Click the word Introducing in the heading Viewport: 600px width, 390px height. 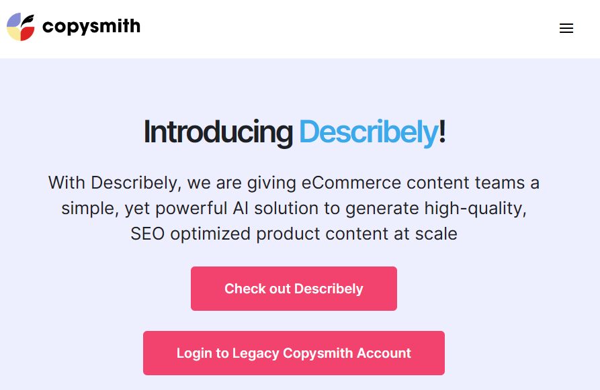pyautogui.click(x=218, y=132)
